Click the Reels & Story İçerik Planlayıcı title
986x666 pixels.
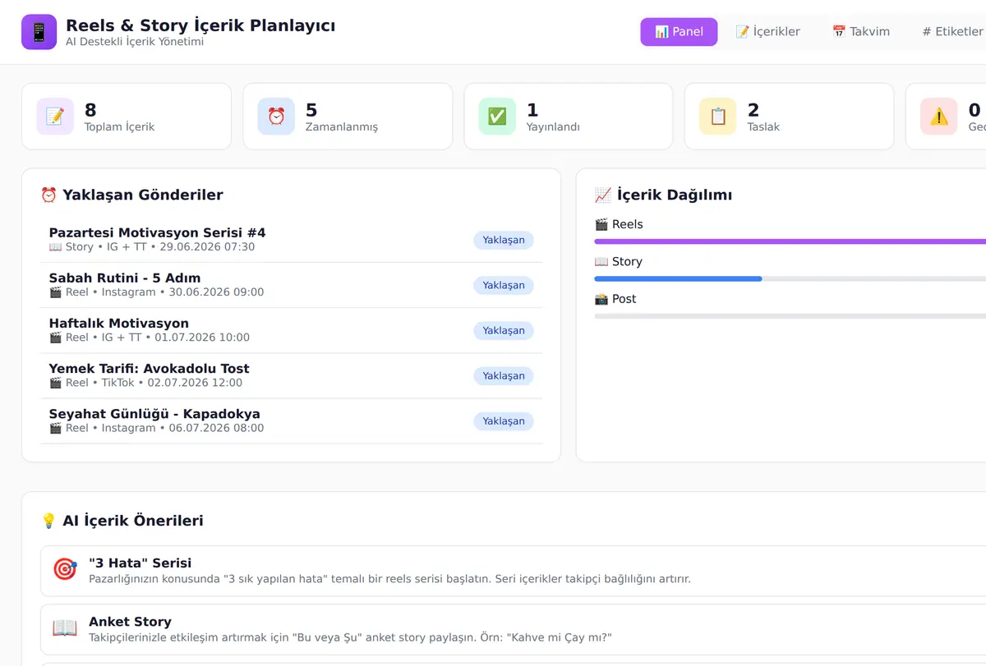click(x=200, y=25)
